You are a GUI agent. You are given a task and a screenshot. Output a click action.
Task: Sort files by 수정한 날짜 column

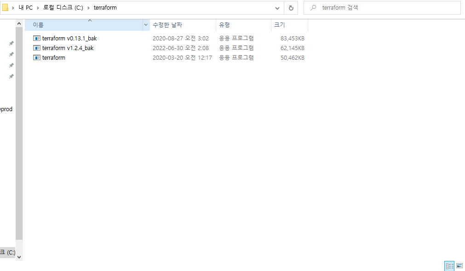click(183, 25)
